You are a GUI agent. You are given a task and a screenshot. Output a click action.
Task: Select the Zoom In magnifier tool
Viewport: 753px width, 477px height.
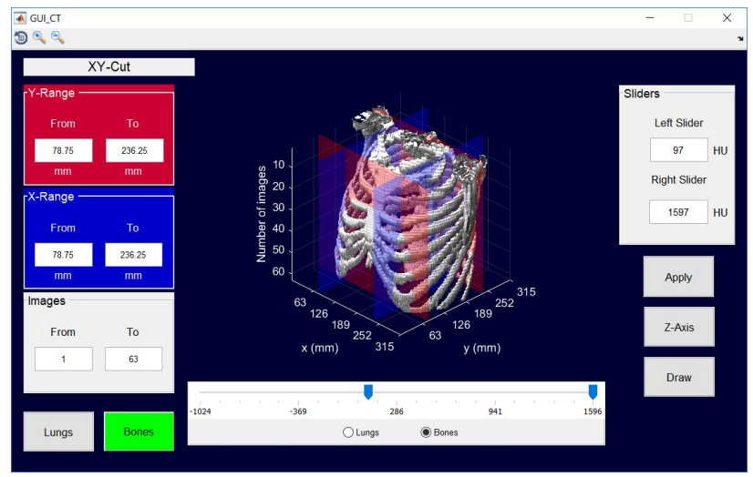coord(39,37)
